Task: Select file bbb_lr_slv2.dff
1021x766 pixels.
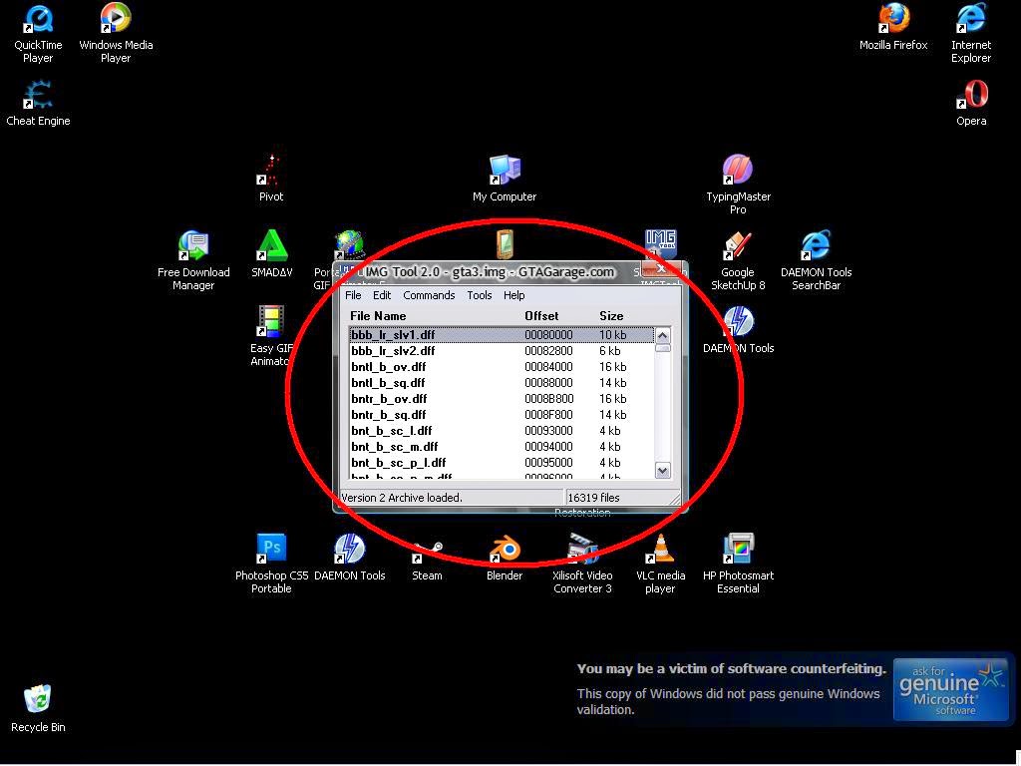Action: point(502,350)
